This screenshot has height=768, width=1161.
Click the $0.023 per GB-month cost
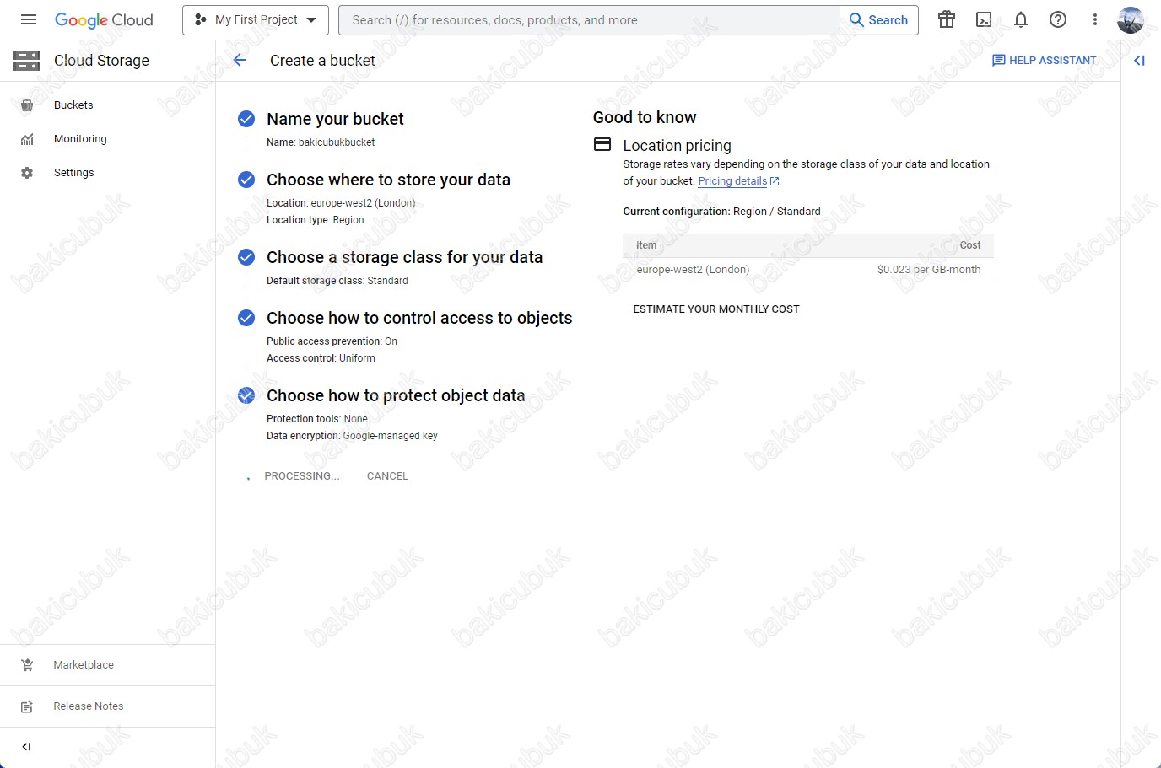pyautogui.click(x=929, y=270)
